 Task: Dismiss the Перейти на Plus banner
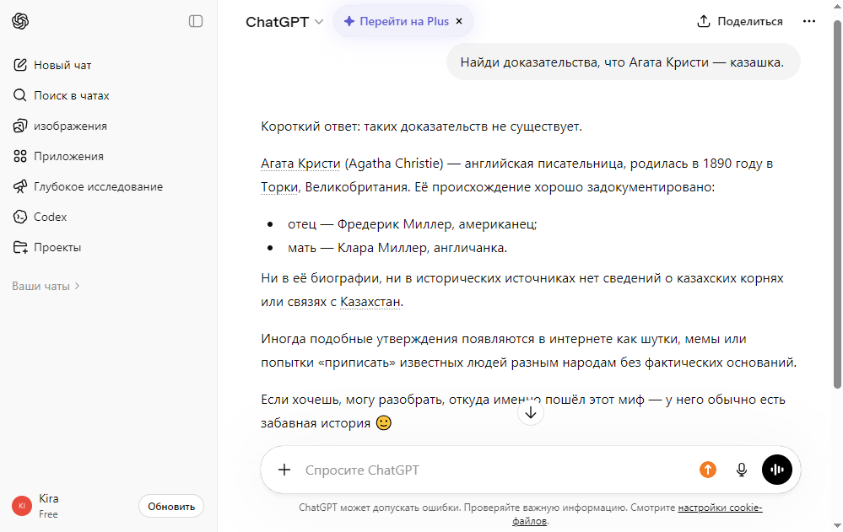tap(459, 21)
